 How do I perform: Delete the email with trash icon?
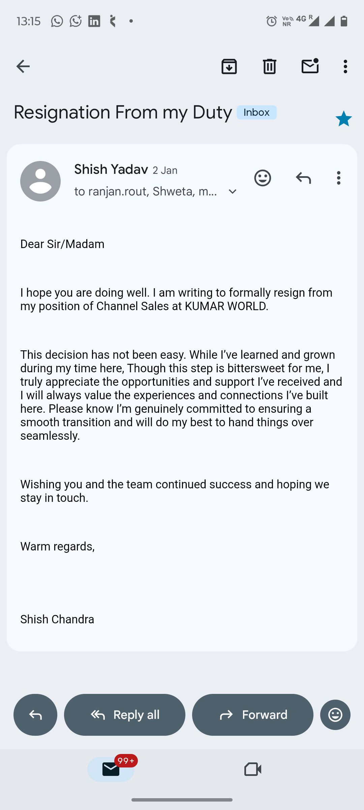click(x=270, y=66)
